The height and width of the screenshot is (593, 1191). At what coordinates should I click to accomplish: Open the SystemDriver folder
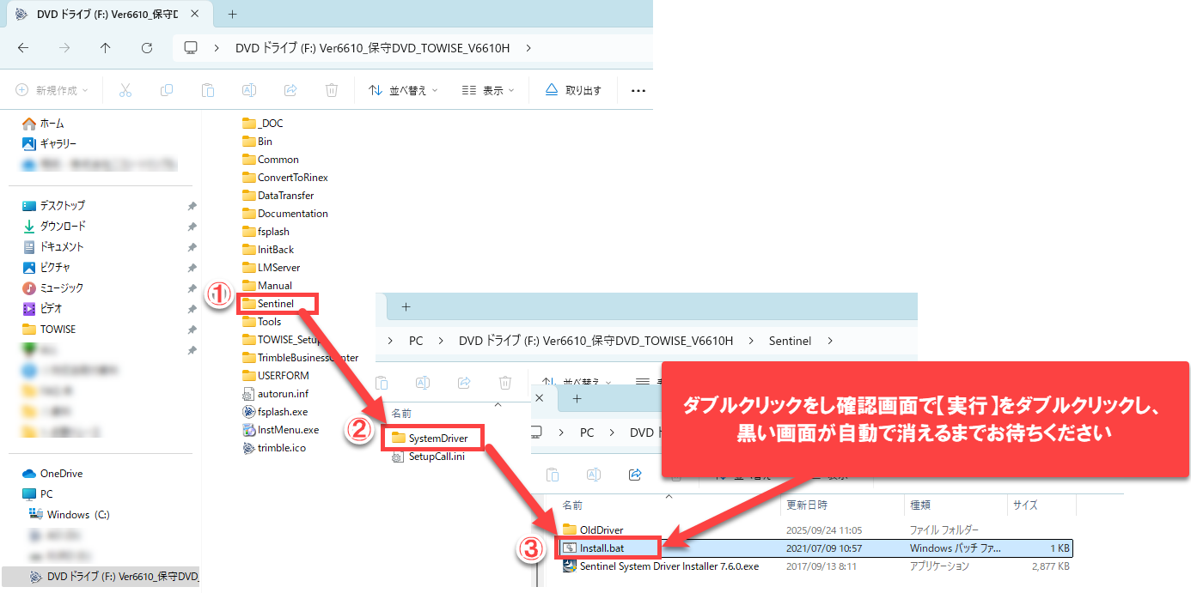click(x=437, y=439)
